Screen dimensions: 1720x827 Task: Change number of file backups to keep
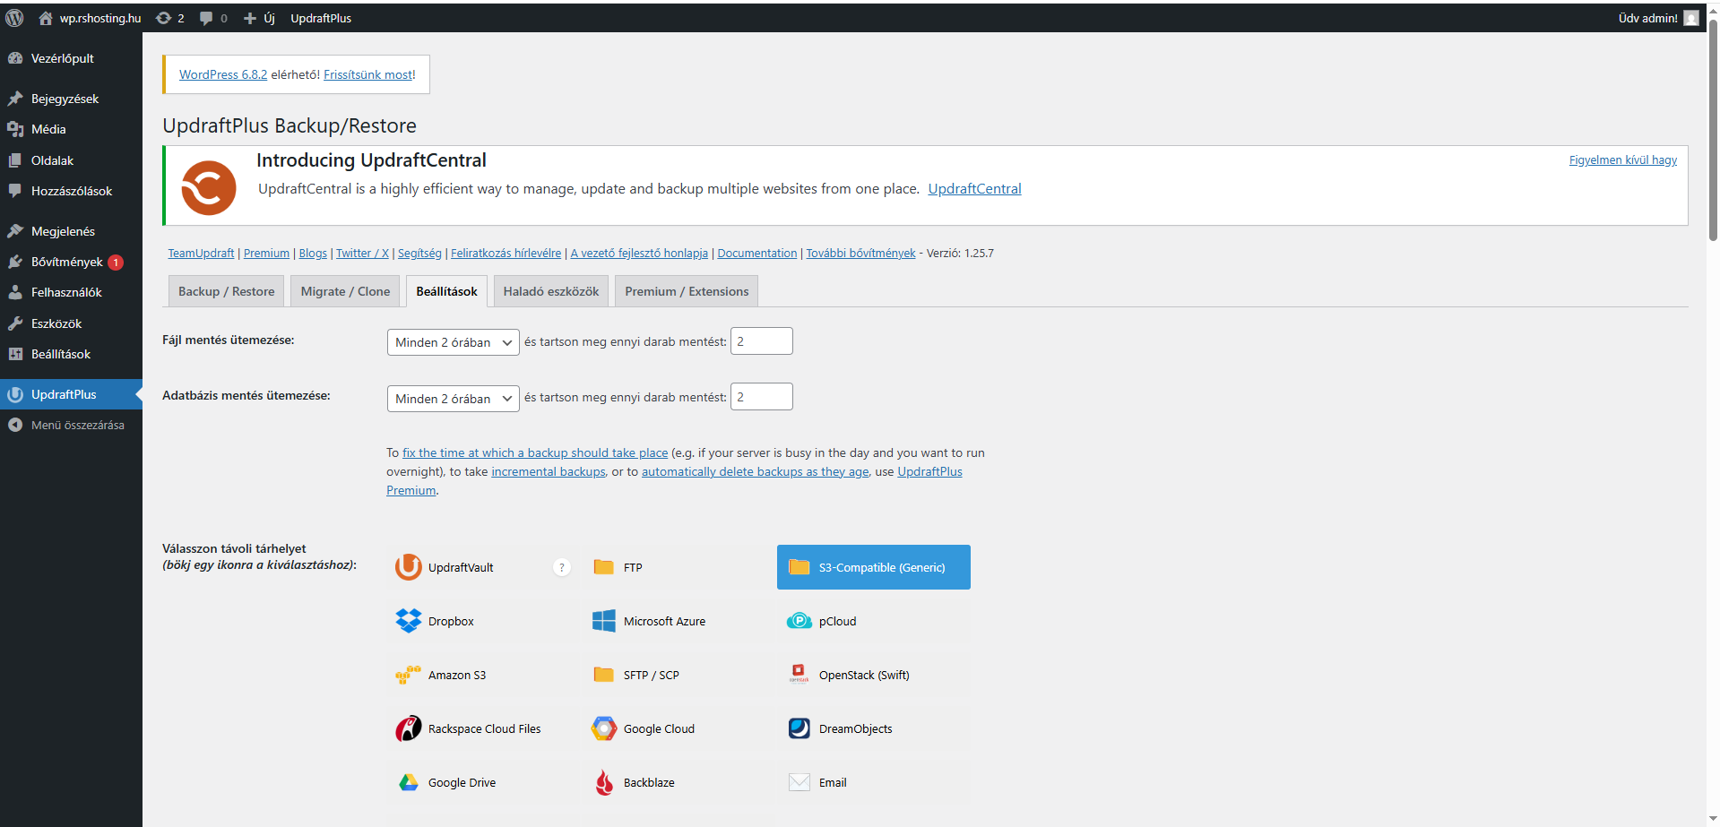(x=761, y=340)
